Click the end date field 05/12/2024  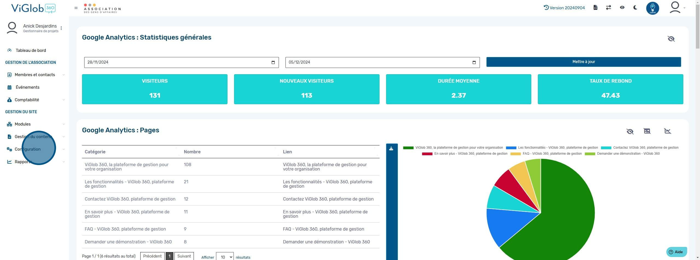click(383, 62)
